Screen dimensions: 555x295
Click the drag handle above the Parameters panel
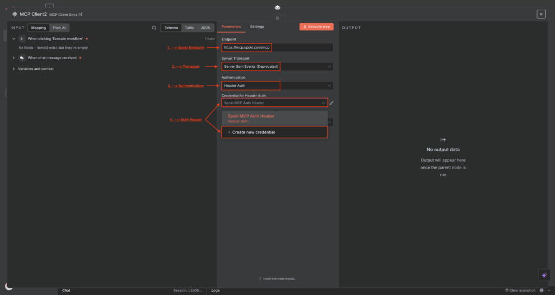pos(277,18)
